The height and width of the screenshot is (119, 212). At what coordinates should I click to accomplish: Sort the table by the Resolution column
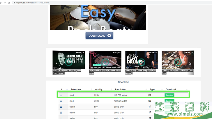[120, 89]
